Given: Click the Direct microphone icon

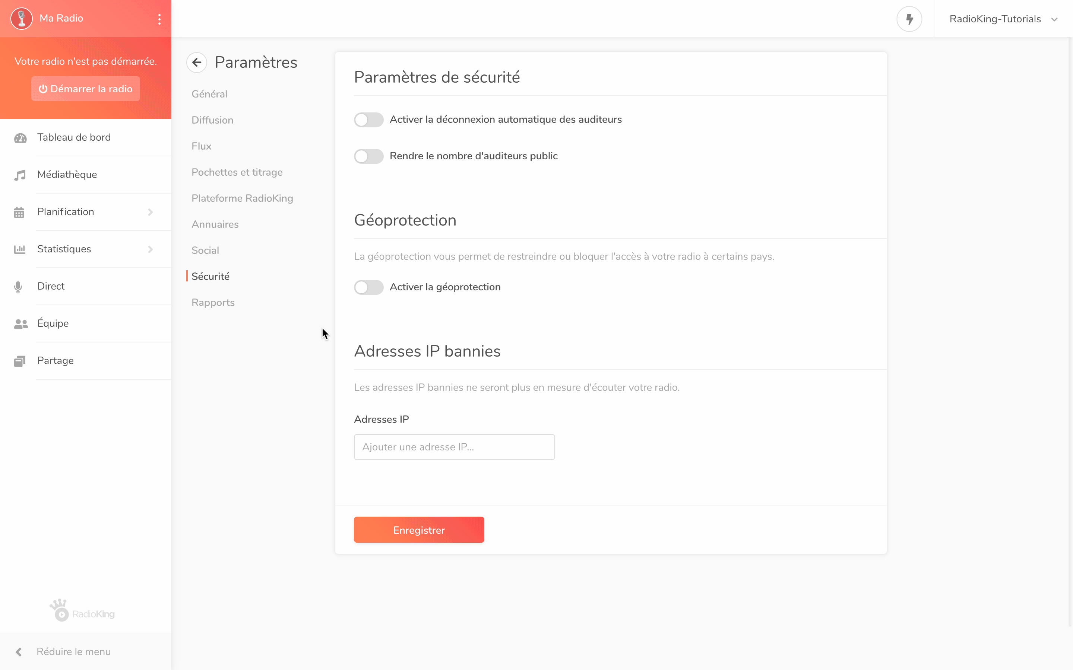Looking at the screenshot, I should (x=18, y=287).
